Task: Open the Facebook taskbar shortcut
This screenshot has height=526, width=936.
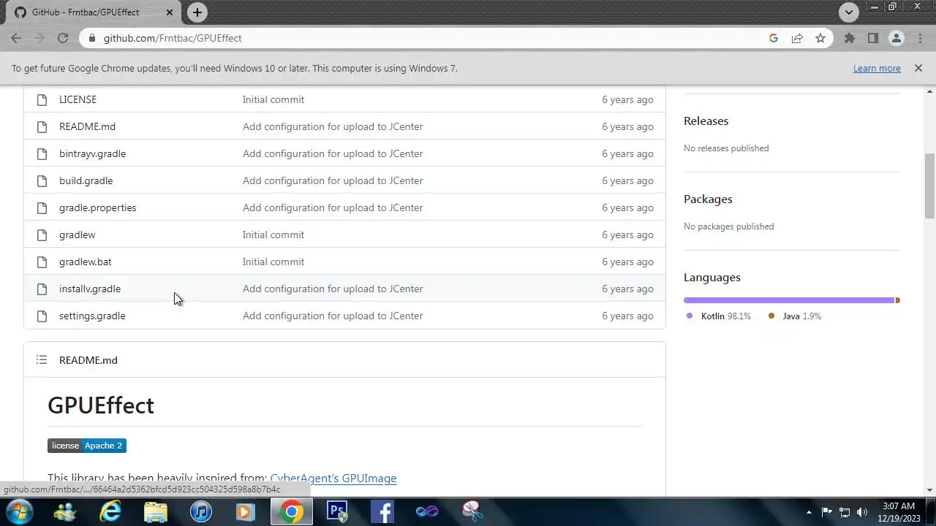Action: 382,511
